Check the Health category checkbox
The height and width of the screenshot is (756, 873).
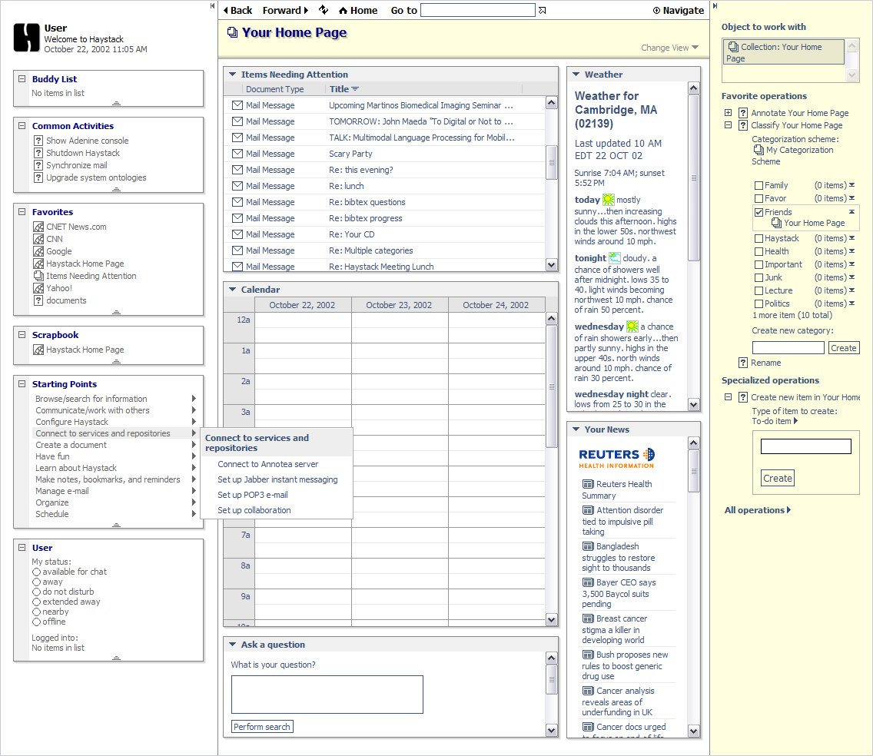coord(758,252)
